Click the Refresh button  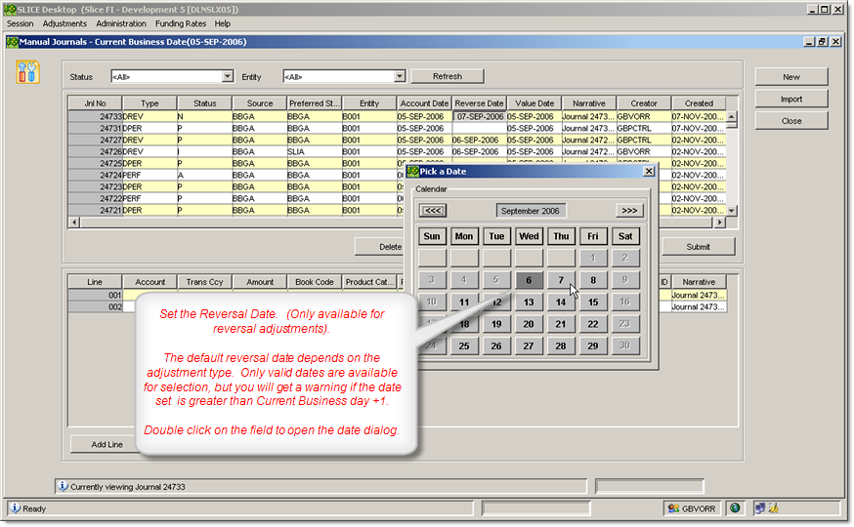point(447,76)
